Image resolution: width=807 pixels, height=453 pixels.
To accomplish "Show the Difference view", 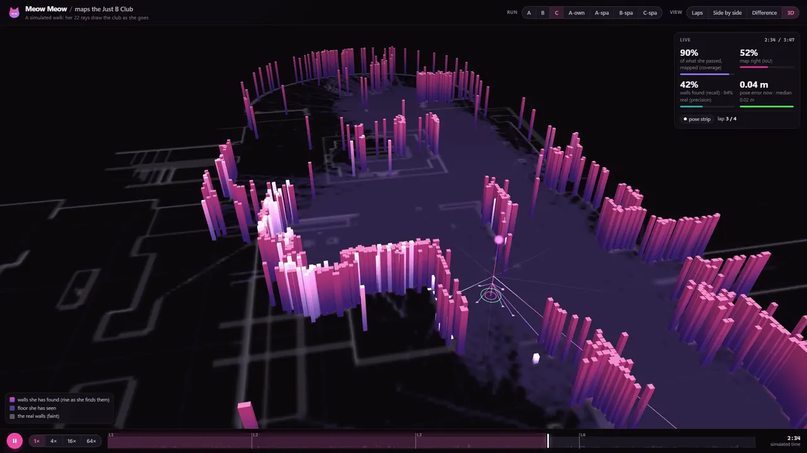I will tap(764, 13).
